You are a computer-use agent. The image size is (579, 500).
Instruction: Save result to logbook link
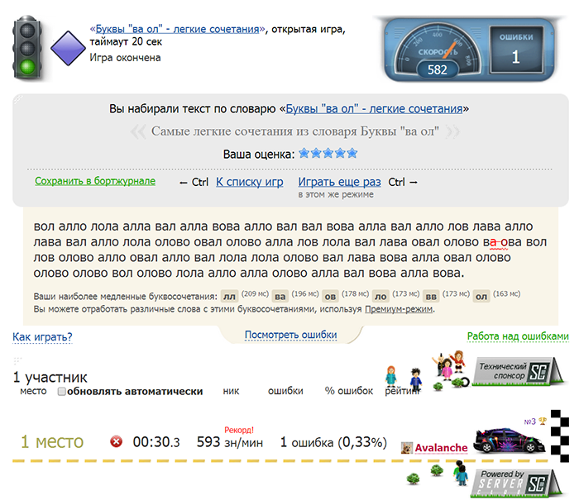pos(95,181)
